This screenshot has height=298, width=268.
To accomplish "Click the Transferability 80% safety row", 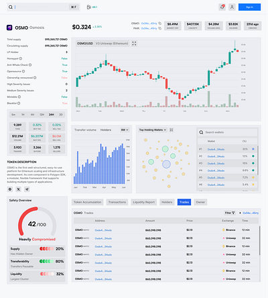I will (37, 264).
